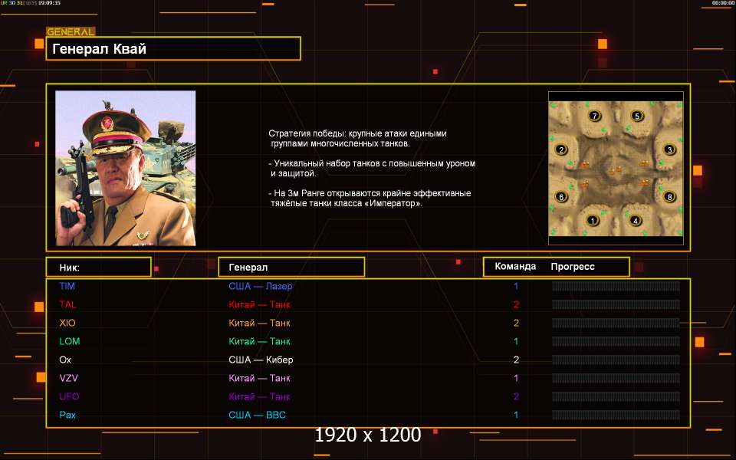The image size is (736, 460).
Task: Click the progress bar for player TAL
Action: coord(616,304)
